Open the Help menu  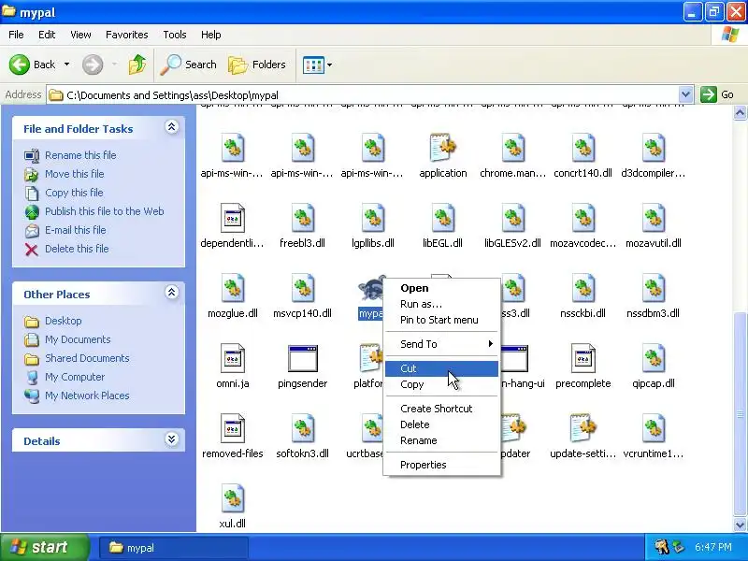[210, 35]
